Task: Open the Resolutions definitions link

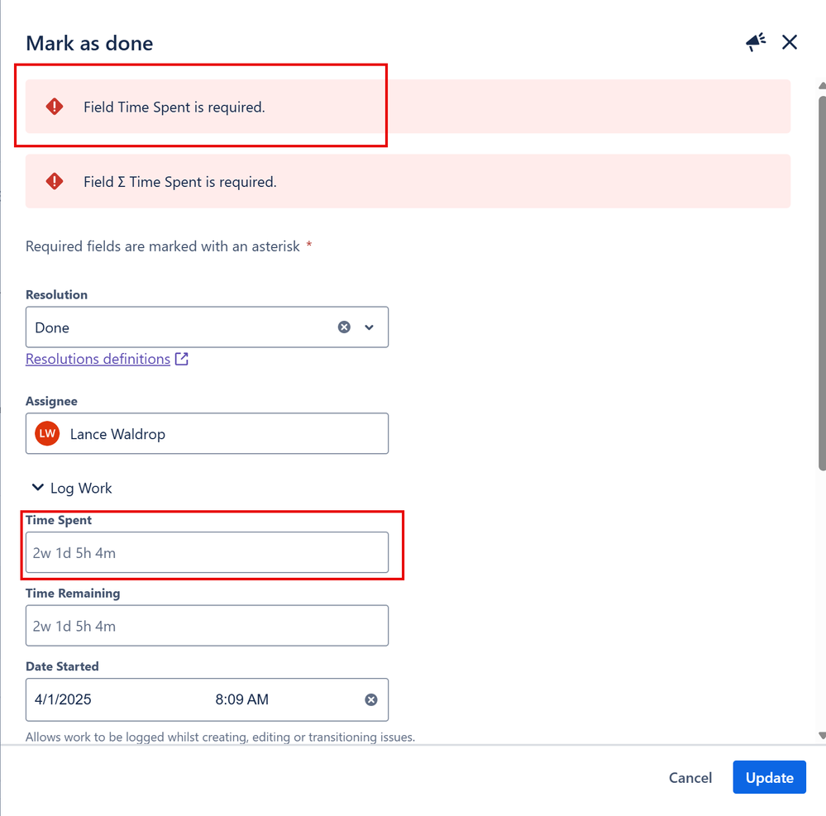Action: tap(98, 359)
